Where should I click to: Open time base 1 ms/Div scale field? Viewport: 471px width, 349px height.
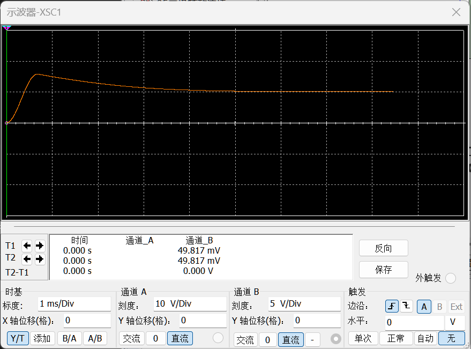(x=74, y=304)
